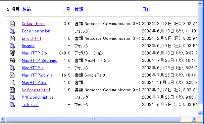Open the NoAccess.html link

[x=36, y=90]
